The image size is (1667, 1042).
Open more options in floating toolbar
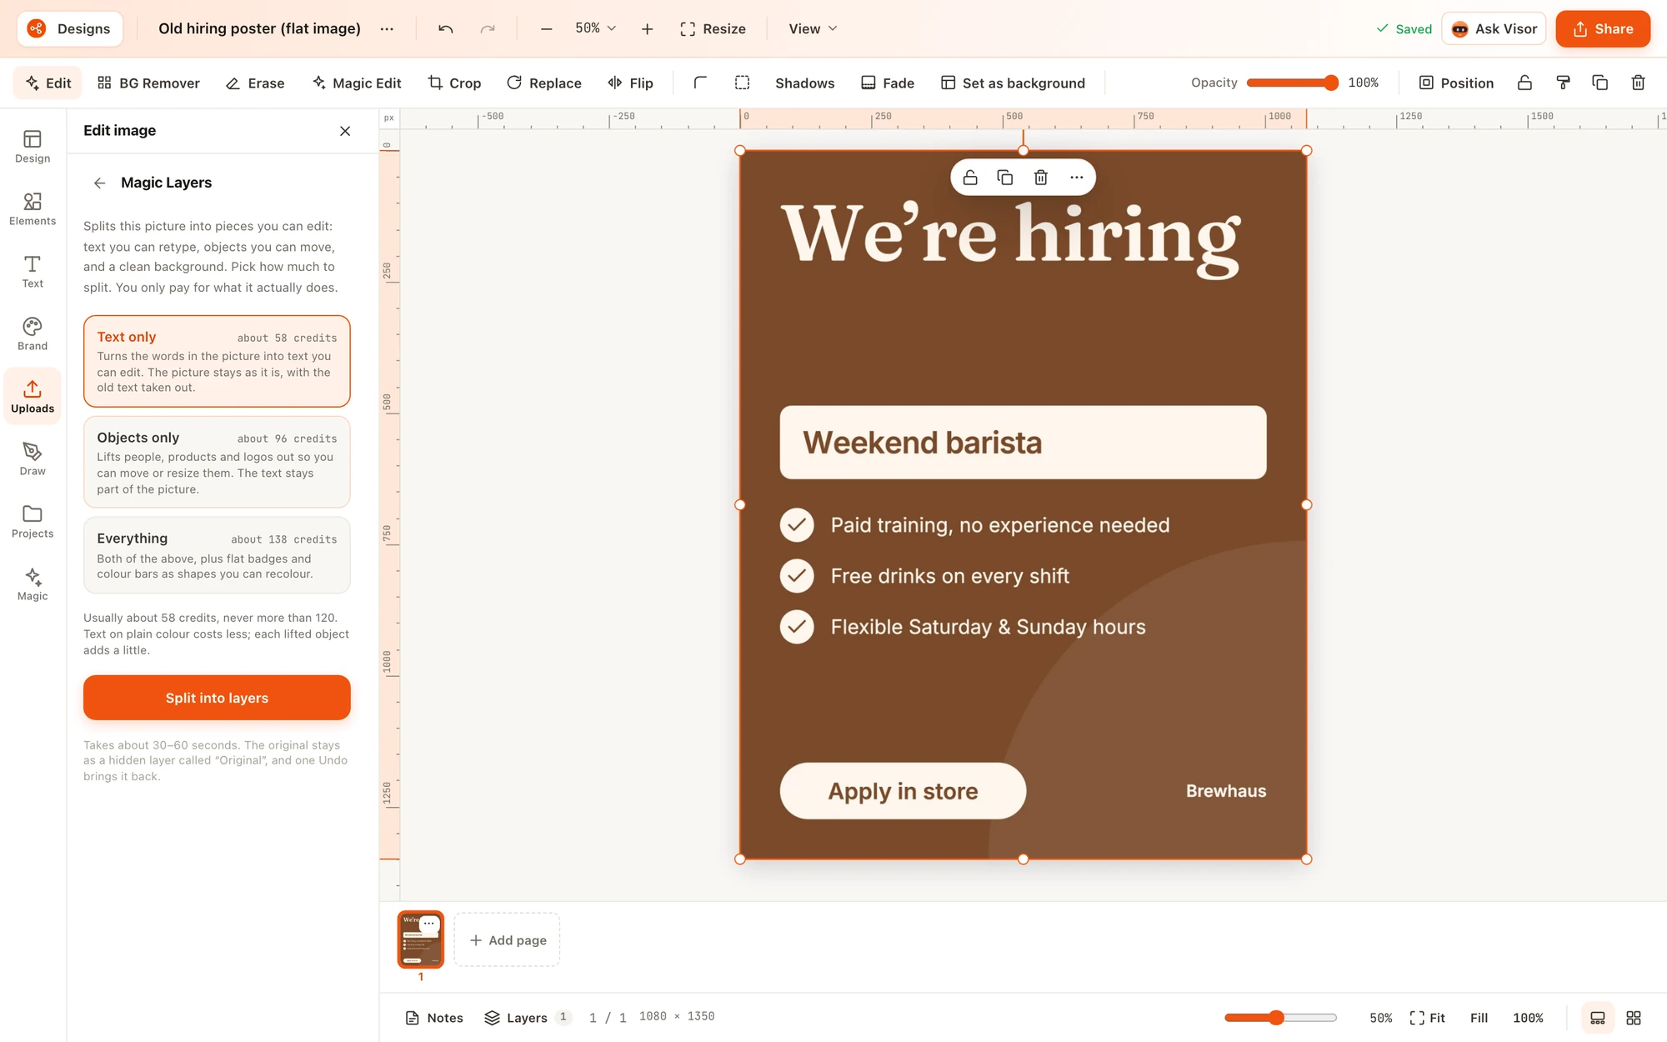[x=1077, y=178]
